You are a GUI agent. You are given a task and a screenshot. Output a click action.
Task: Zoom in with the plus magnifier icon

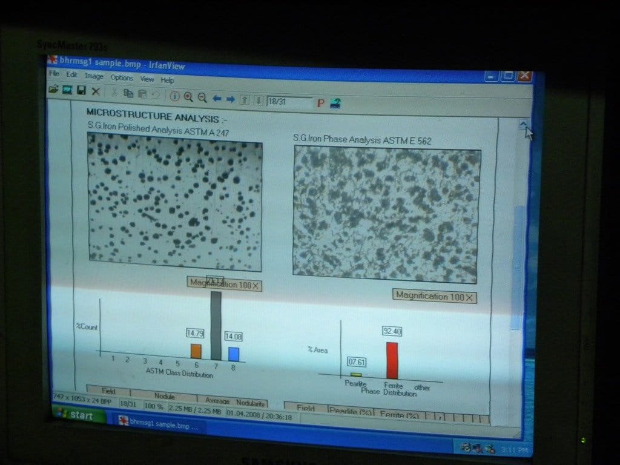[188, 97]
